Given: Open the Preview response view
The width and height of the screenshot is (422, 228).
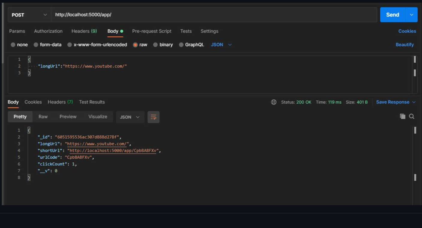Looking at the screenshot, I should click(x=68, y=117).
